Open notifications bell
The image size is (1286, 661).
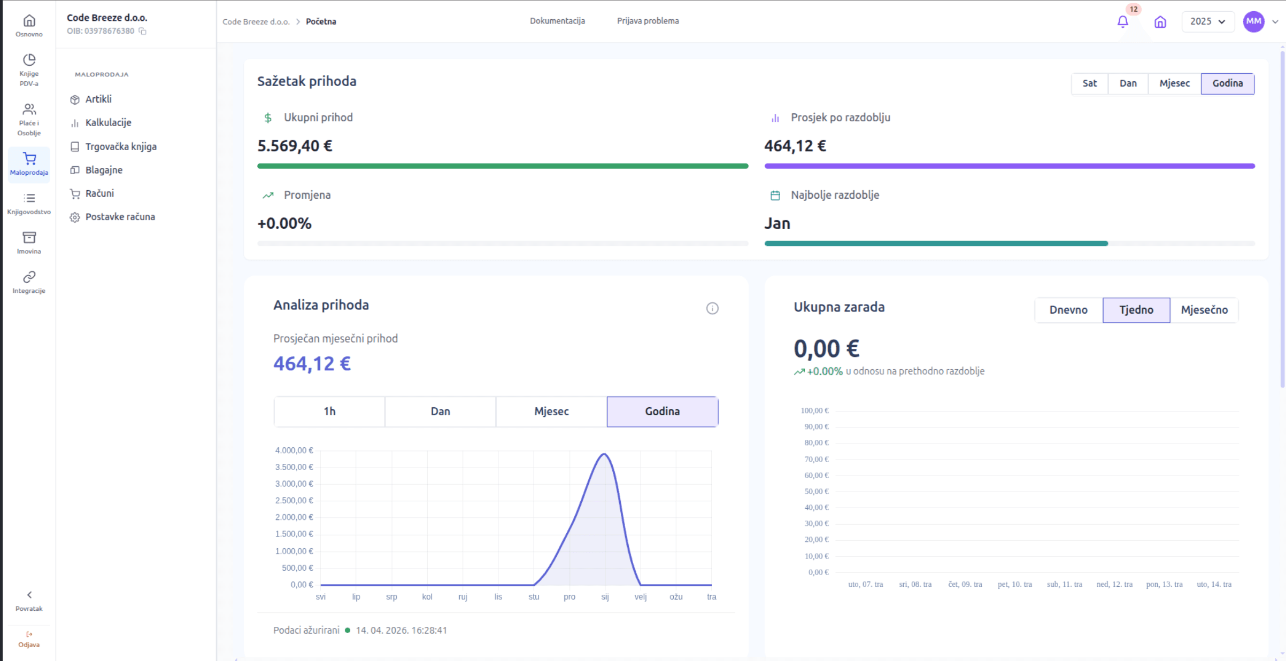pyautogui.click(x=1122, y=22)
